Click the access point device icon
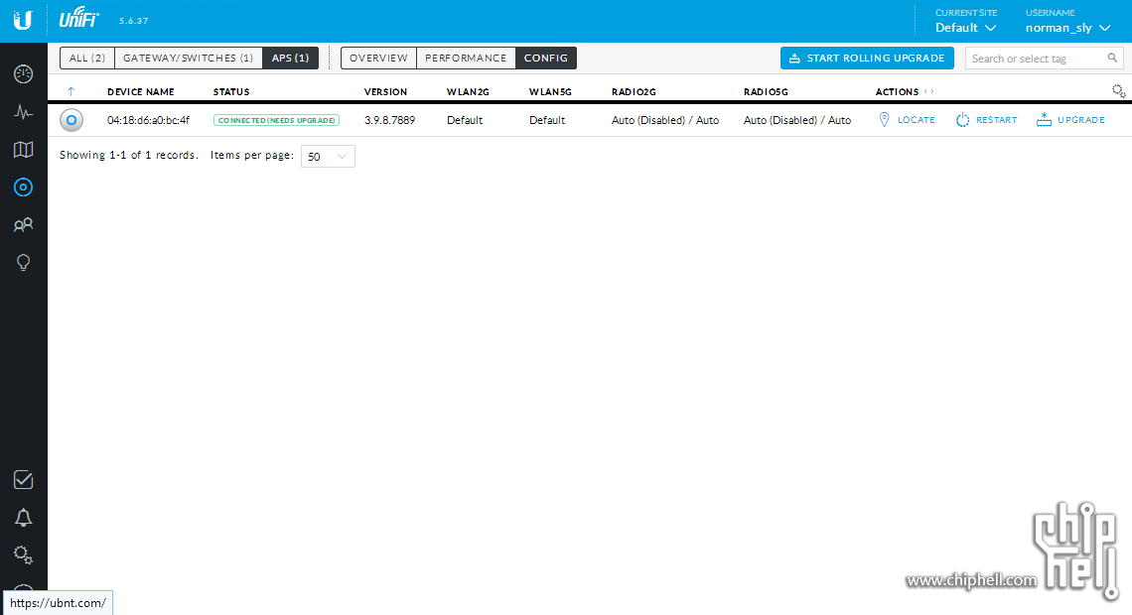This screenshot has width=1132, height=615. pos(71,120)
